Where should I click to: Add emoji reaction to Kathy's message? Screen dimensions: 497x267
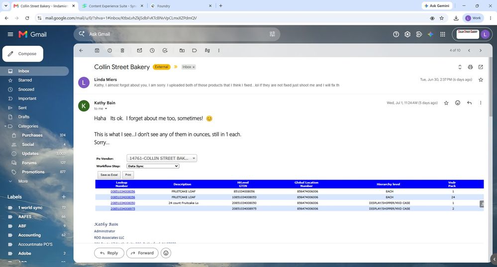pyautogui.click(x=458, y=102)
